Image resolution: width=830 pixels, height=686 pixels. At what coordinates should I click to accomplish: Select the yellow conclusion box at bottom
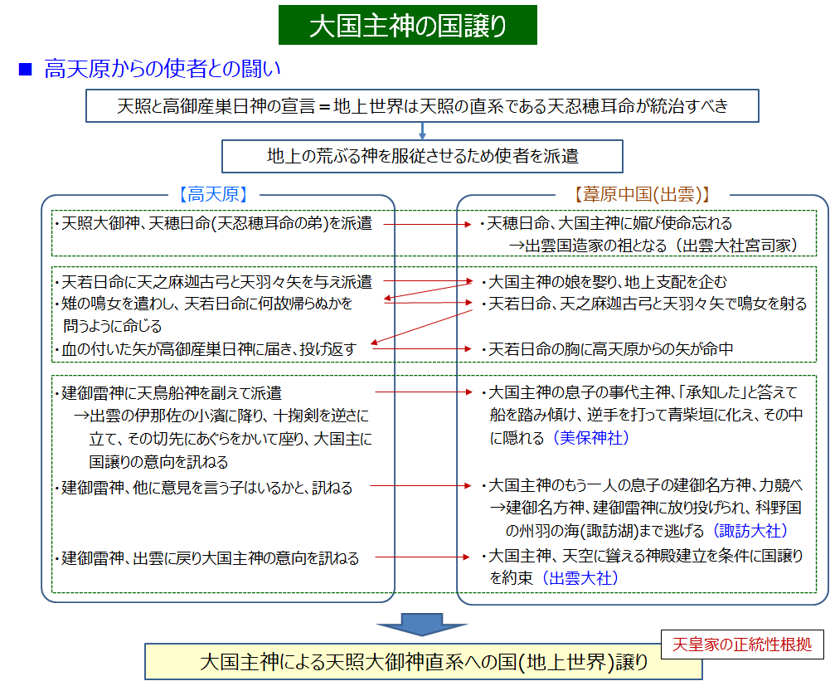coord(423,662)
